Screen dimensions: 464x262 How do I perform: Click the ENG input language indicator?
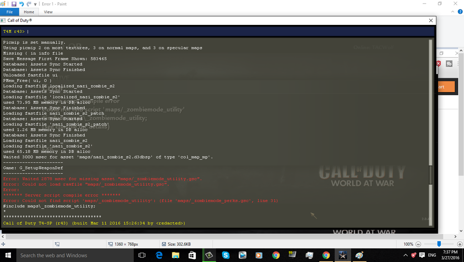click(432, 255)
